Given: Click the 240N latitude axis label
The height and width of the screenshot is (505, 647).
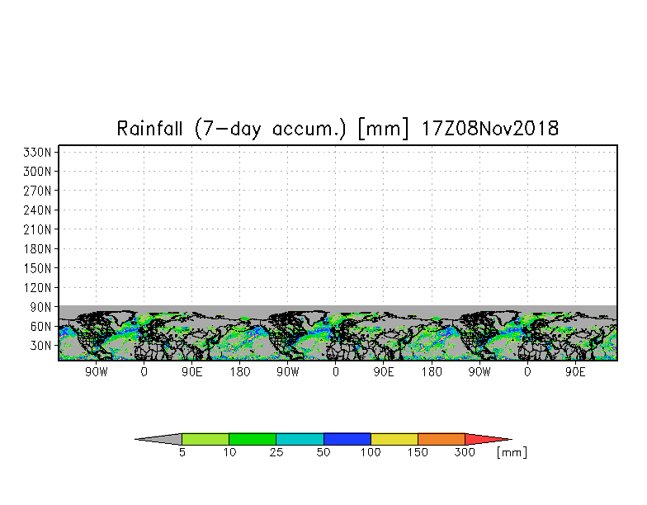Looking at the screenshot, I should coord(37,210).
